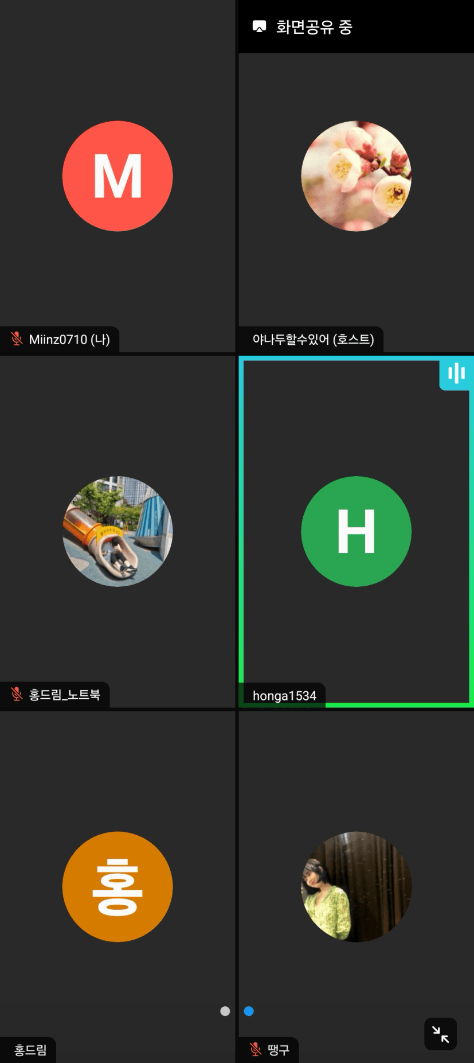Image resolution: width=474 pixels, height=1063 pixels.
Task: Tap the 홍드림_노트북 name label
Action: pos(64,695)
